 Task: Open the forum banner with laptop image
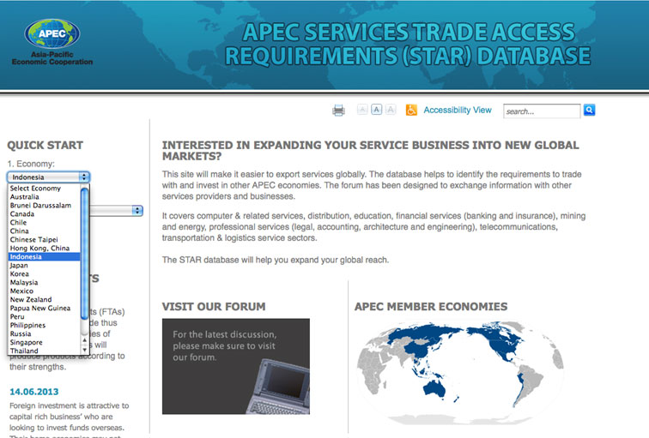[x=236, y=366]
